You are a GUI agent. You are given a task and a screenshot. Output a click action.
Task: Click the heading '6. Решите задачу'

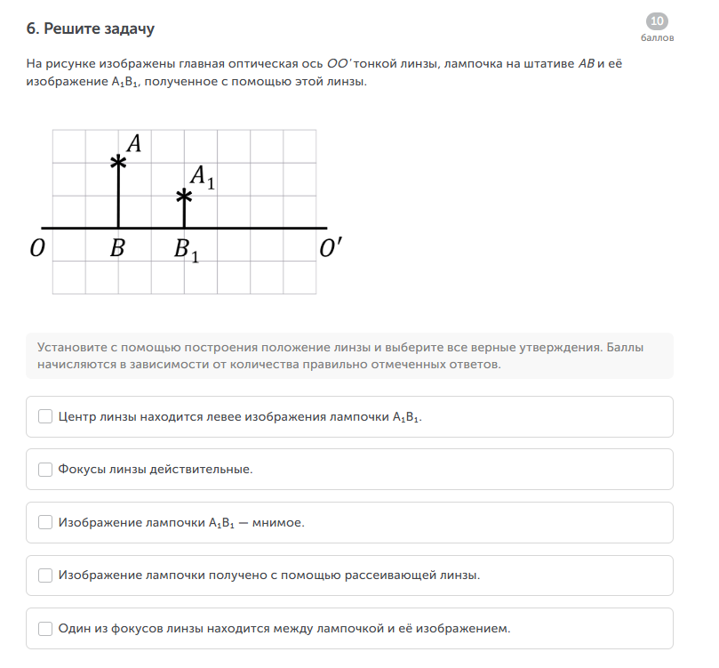(x=91, y=29)
